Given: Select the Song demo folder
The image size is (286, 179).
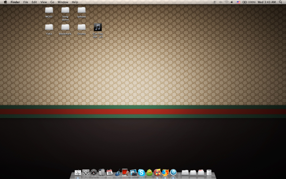Looking at the screenshot, I should tap(65, 10).
